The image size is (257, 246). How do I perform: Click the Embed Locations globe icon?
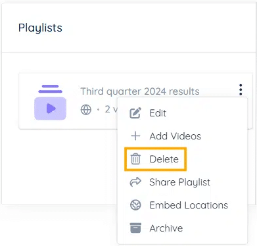pyautogui.click(x=135, y=205)
